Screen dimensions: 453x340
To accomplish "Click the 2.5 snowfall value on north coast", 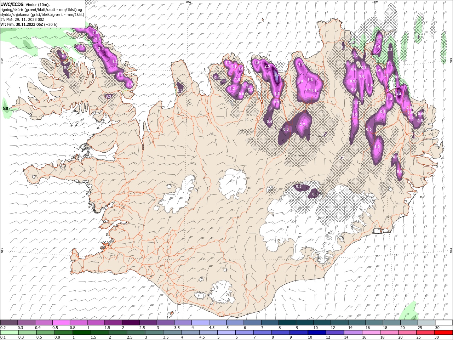I will [267, 66].
